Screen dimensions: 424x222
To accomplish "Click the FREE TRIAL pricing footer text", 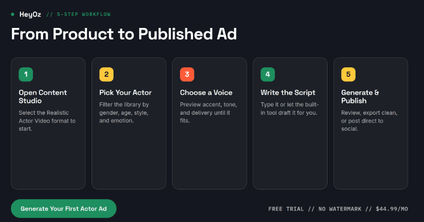I will click(x=338, y=209).
